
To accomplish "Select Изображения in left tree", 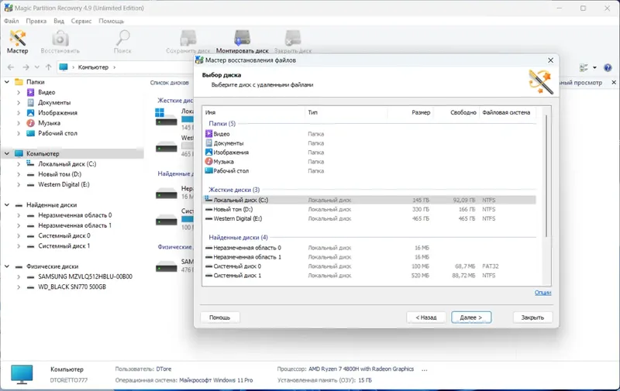I will (57, 113).
